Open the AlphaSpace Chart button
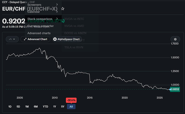 (67, 39)
